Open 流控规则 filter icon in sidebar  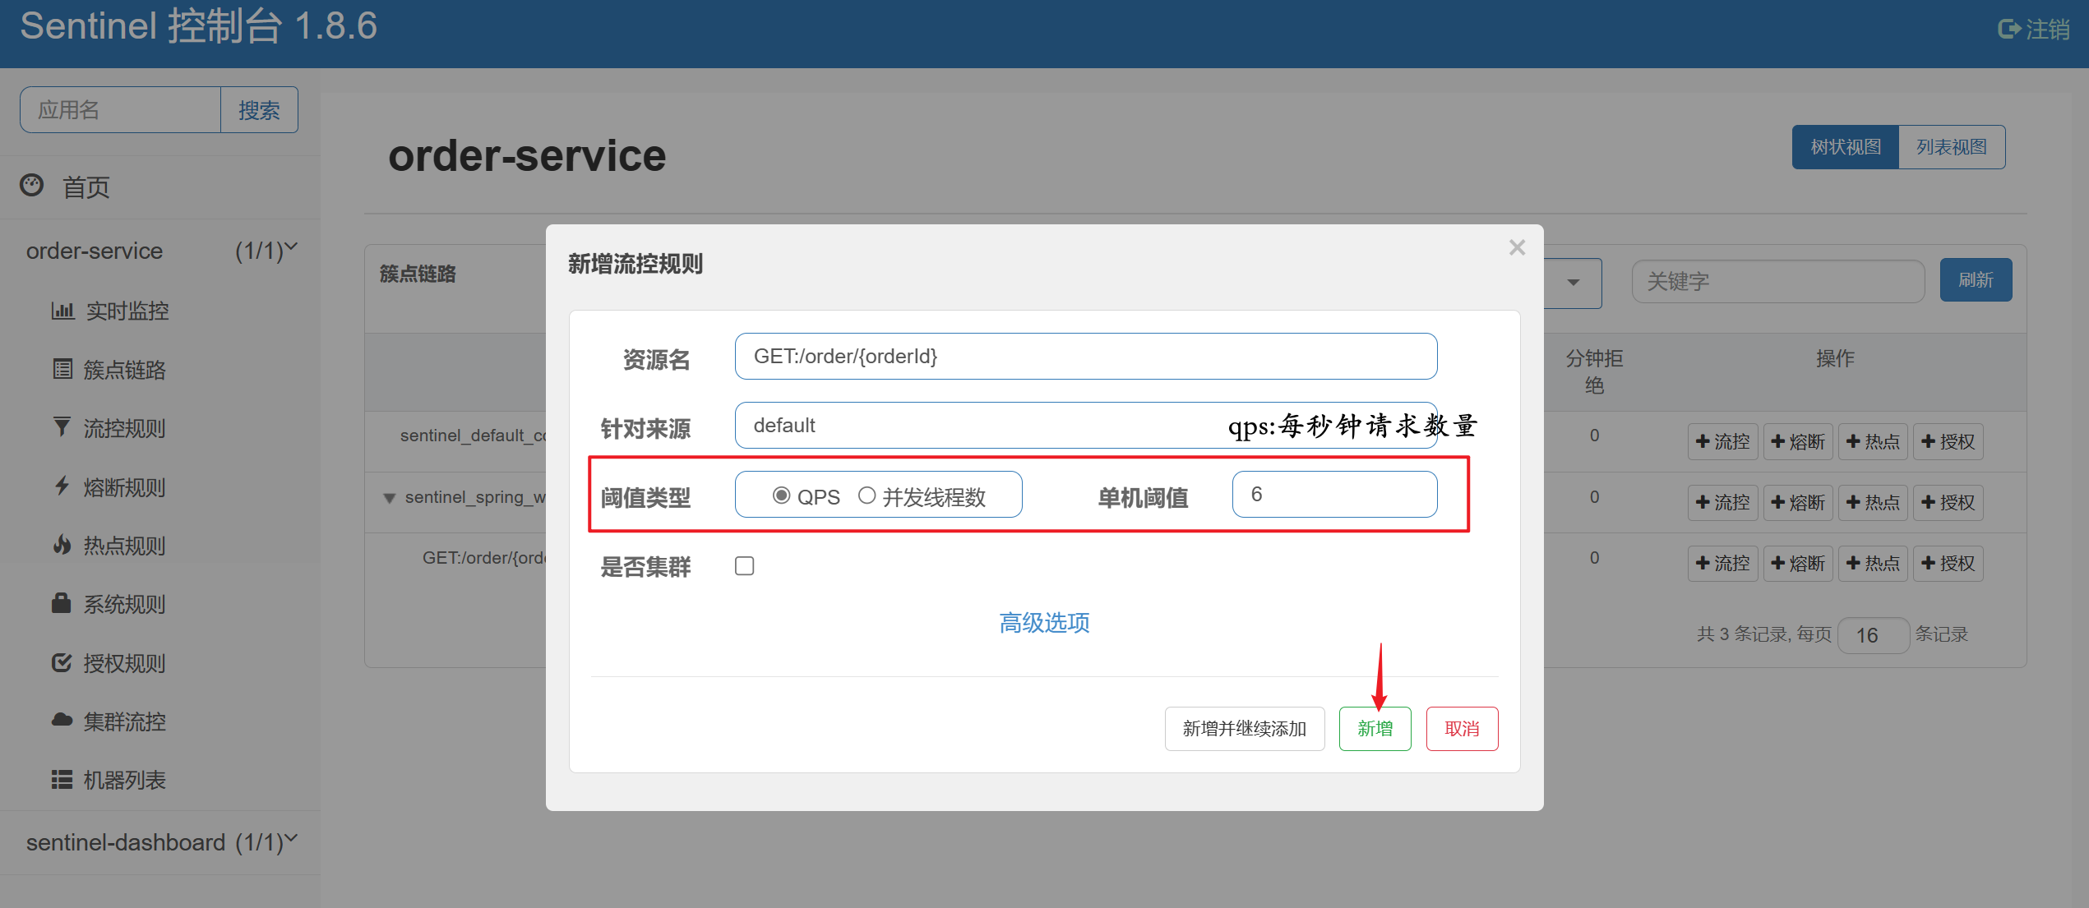tap(62, 427)
